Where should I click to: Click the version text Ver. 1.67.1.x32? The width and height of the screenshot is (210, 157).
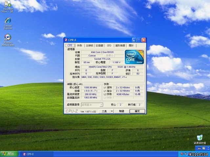(88, 112)
